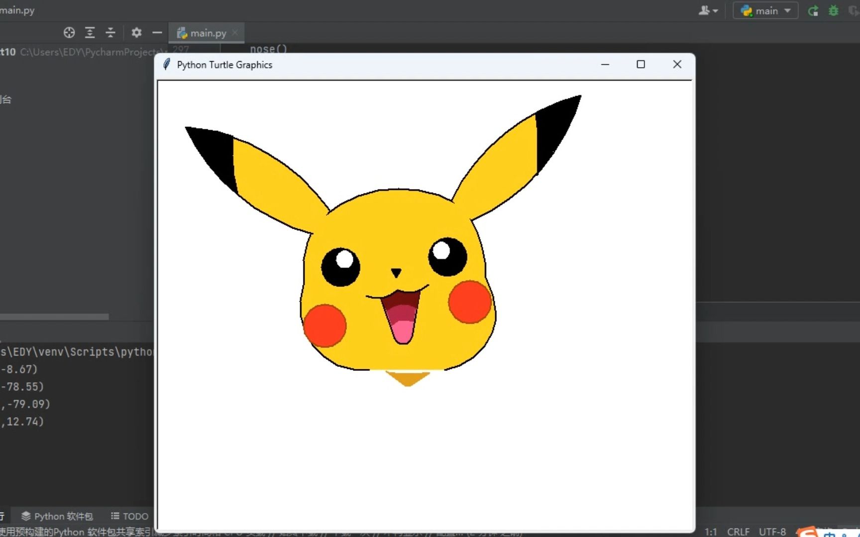
Task: Open the Code With Me user dropdown
Action: [x=708, y=11]
